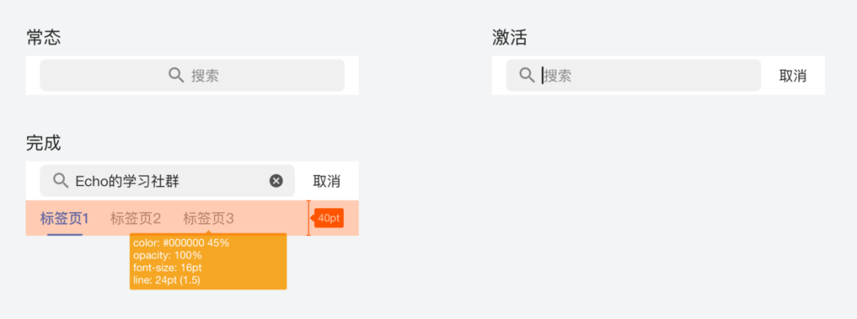
Task: Click the 常态 section heading
Action: [43, 37]
